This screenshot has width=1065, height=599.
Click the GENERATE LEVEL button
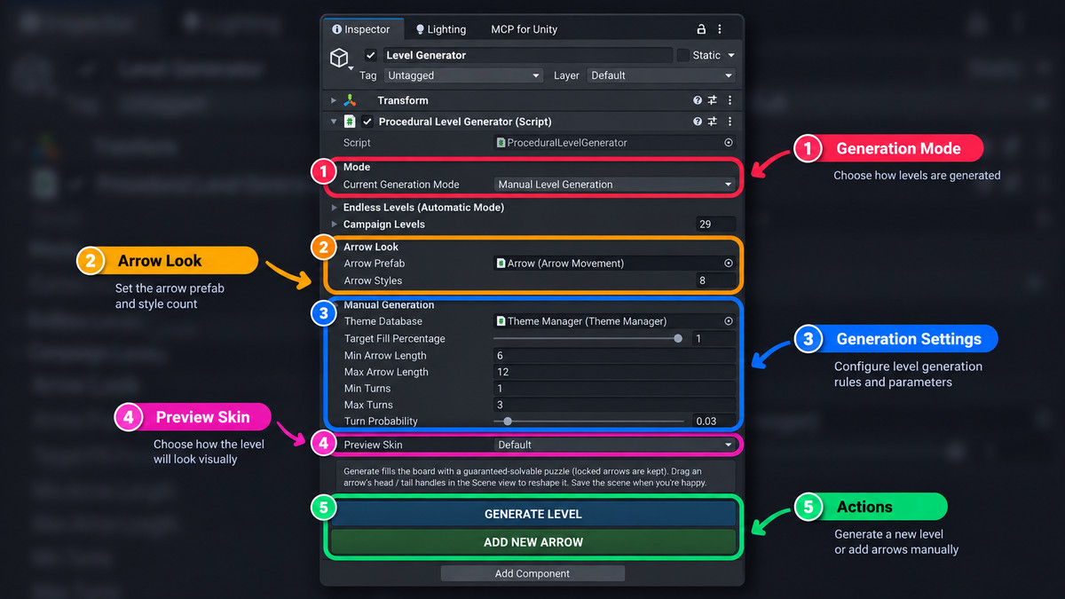[533, 514]
